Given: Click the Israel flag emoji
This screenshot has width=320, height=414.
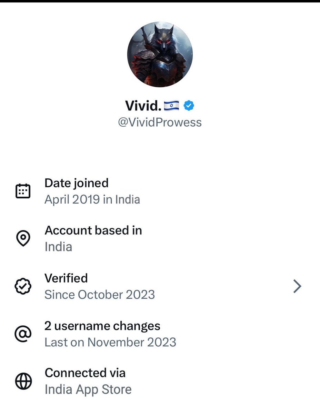Looking at the screenshot, I should point(171,106).
